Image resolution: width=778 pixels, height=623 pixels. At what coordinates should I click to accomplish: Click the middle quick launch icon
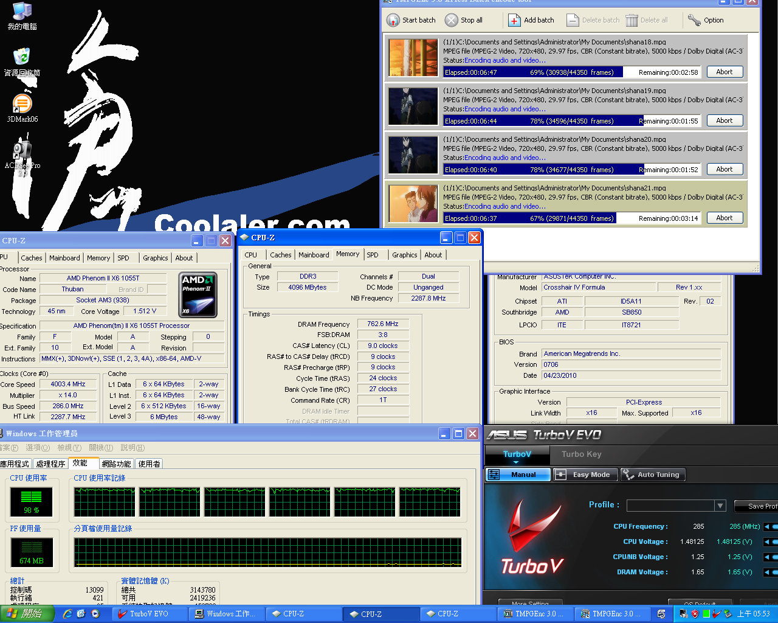click(x=81, y=614)
